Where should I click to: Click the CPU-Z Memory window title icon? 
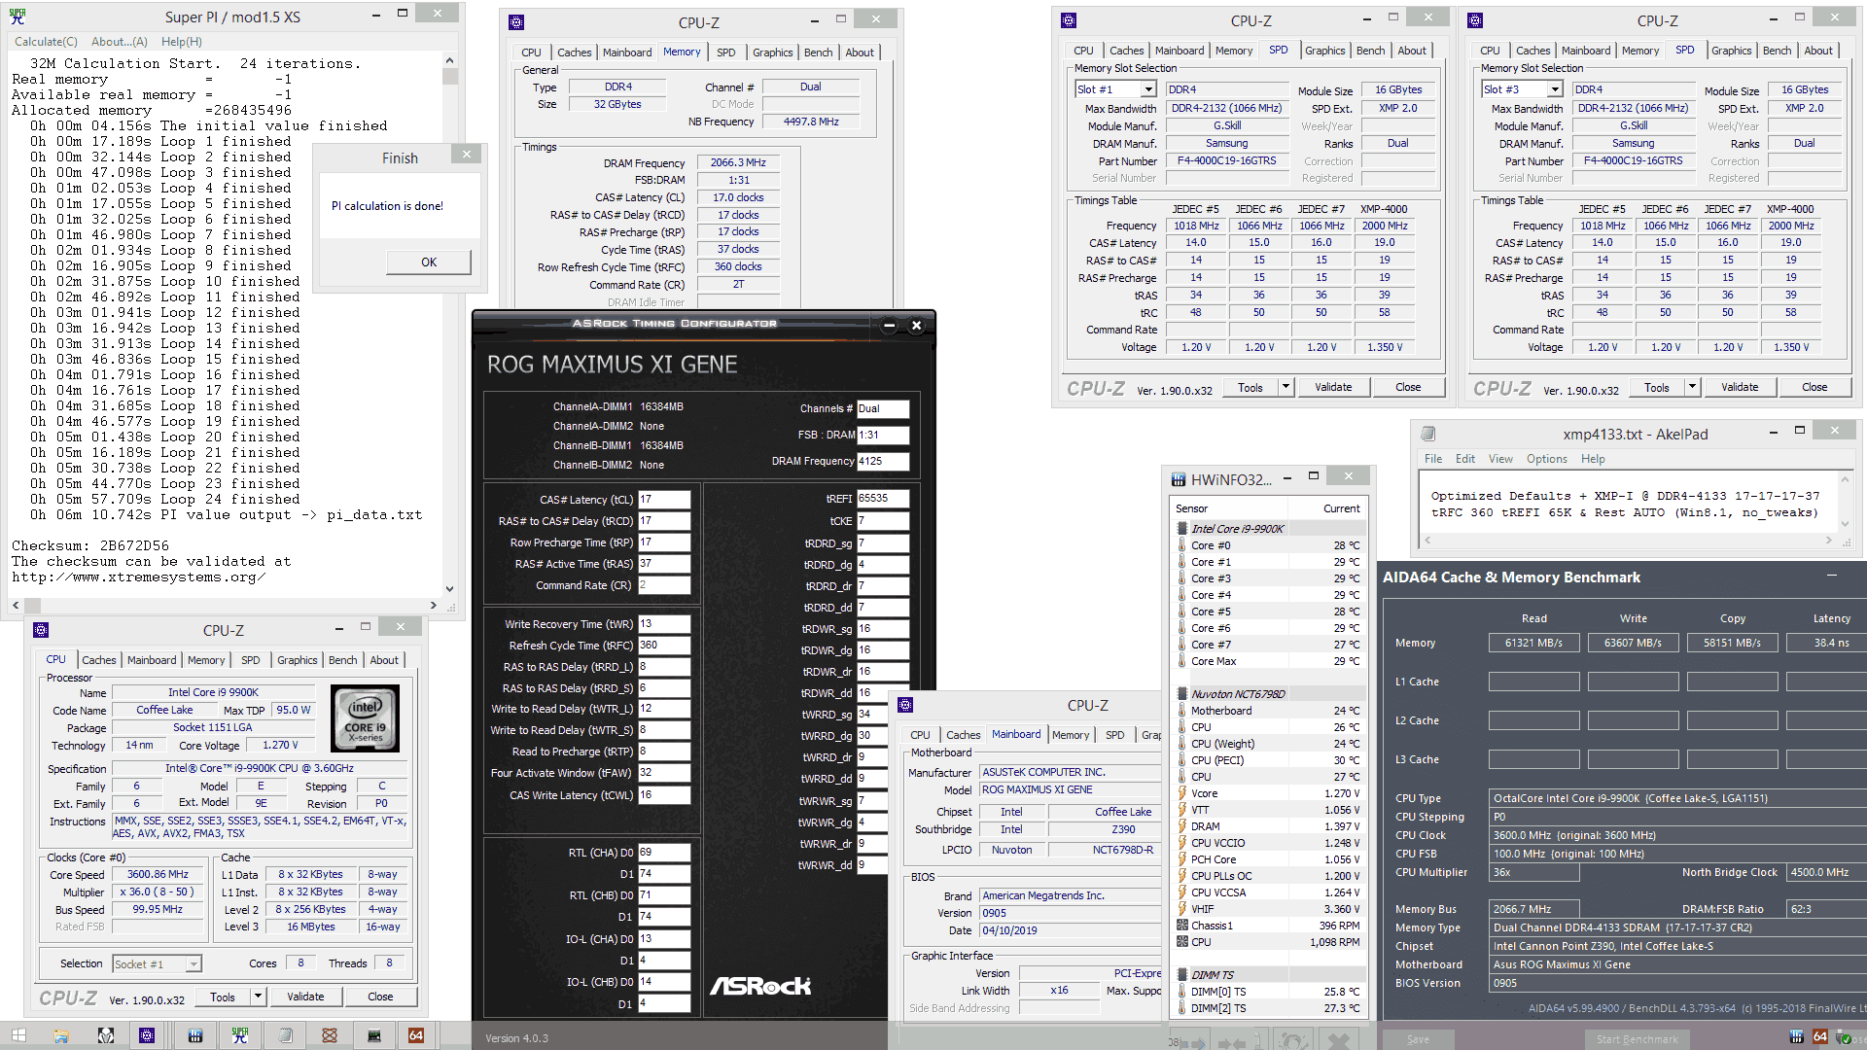point(516,22)
